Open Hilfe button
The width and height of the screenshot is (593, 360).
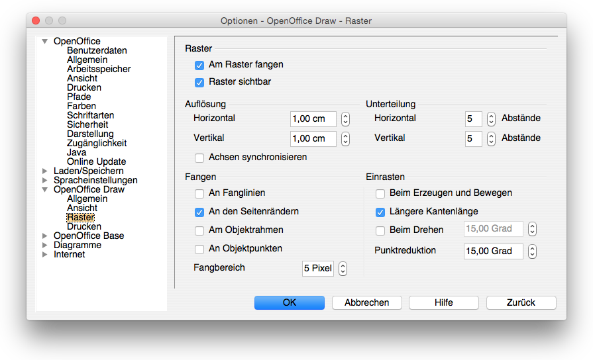pos(444,302)
